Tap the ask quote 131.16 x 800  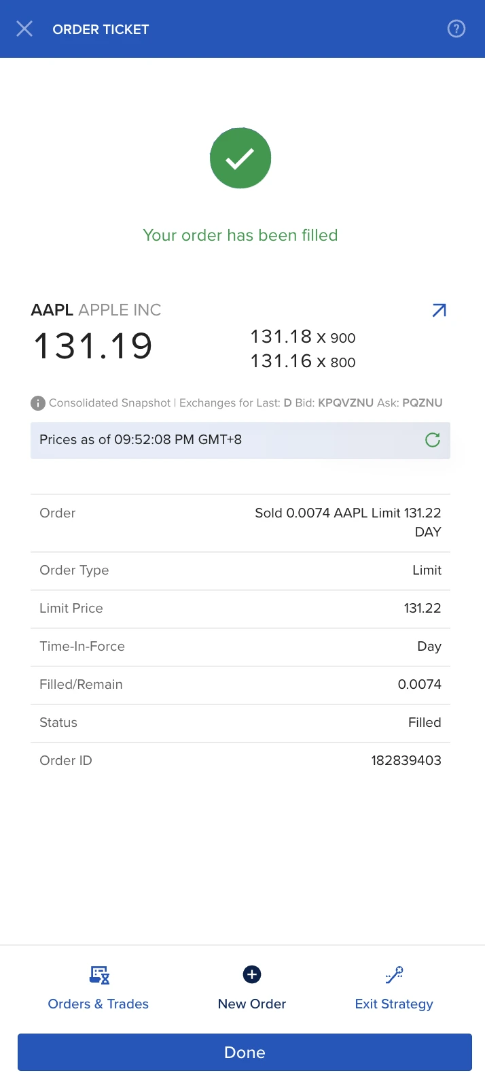pos(303,361)
